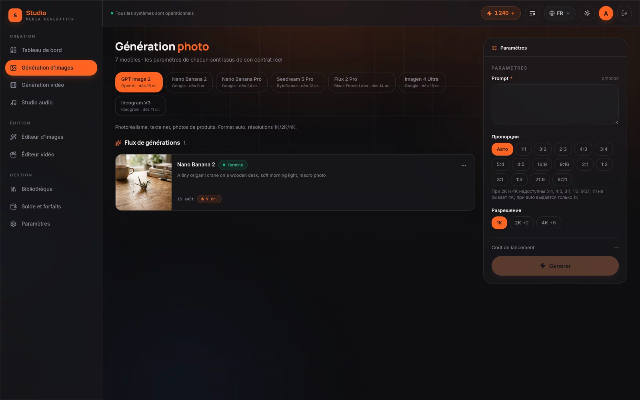Click the 13 août date label
The image size is (640, 400).
[185, 199]
